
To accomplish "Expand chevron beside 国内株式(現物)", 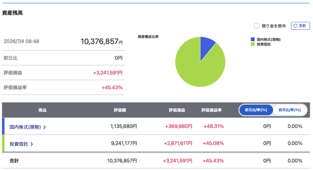I will (x=45, y=127).
